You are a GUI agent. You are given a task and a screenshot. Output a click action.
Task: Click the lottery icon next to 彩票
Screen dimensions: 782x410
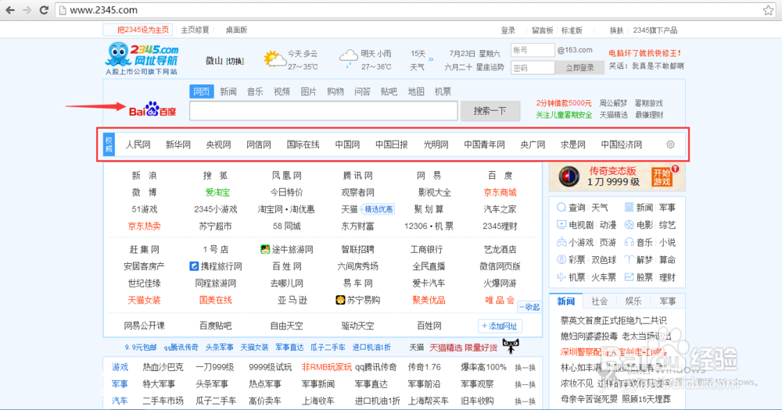(x=561, y=259)
